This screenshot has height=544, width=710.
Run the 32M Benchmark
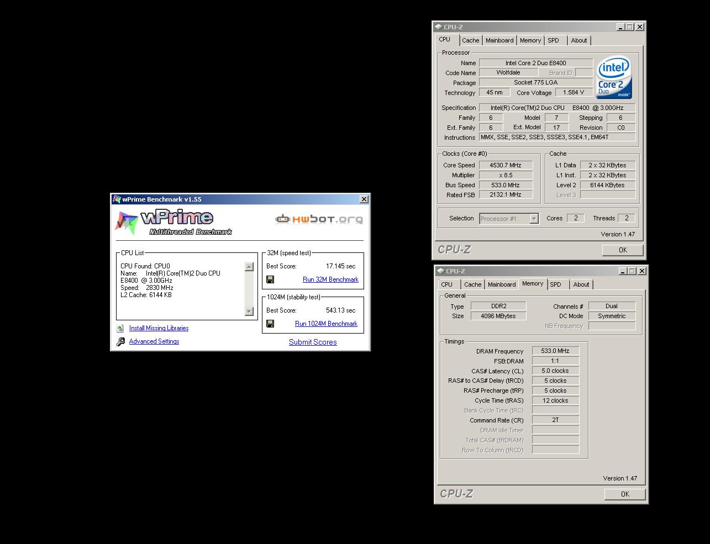330,279
